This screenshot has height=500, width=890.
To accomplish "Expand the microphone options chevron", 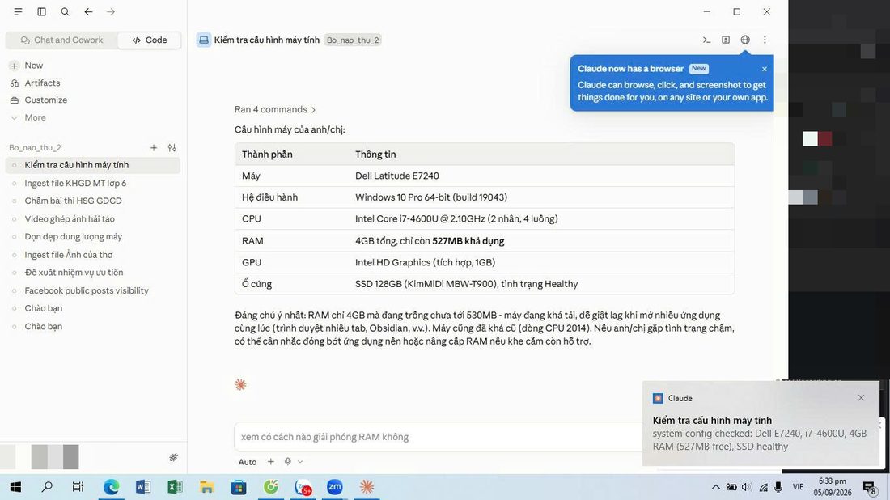I will (x=300, y=461).
